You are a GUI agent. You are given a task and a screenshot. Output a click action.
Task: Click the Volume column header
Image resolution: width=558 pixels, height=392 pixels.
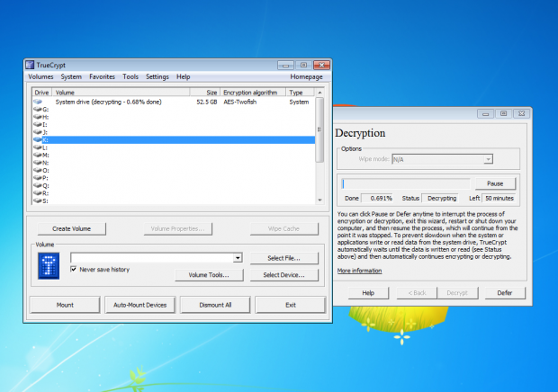tap(121, 93)
